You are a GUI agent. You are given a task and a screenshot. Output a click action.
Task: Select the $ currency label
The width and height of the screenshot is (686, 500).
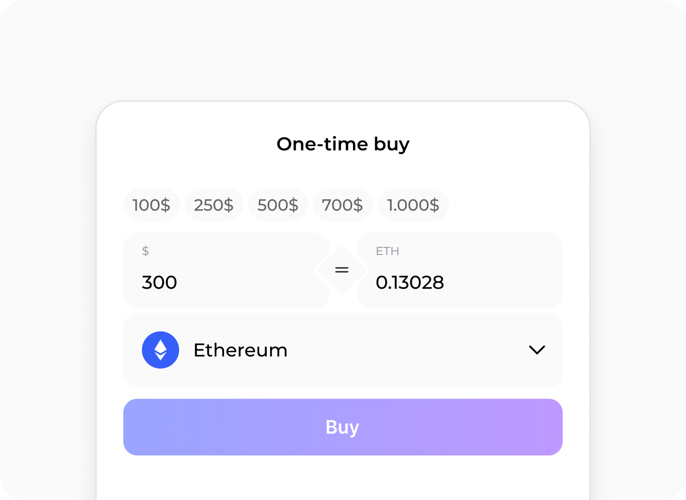coord(146,251)
